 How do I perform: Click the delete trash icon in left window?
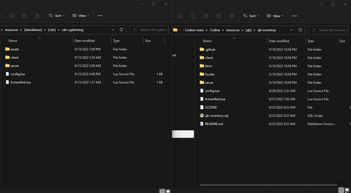pyautogui.click(x=37, y=16)
